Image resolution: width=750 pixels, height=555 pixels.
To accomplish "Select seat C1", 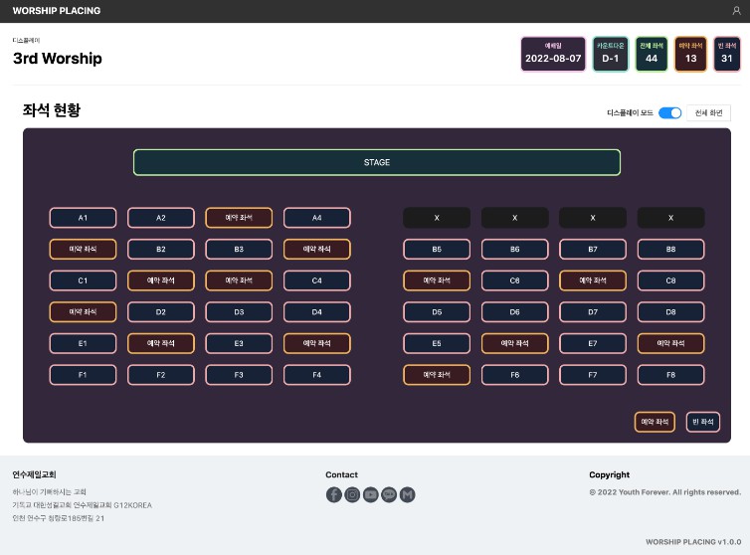I will [83, 280].
